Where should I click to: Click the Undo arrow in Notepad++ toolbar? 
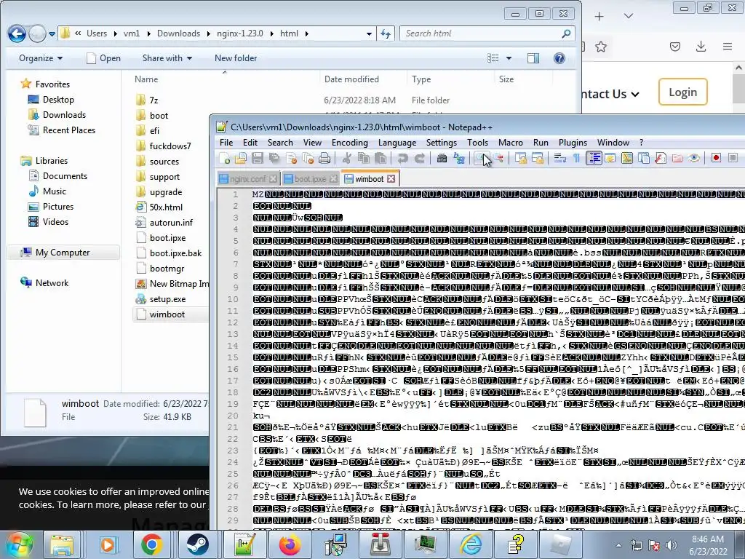coord(402,158)
